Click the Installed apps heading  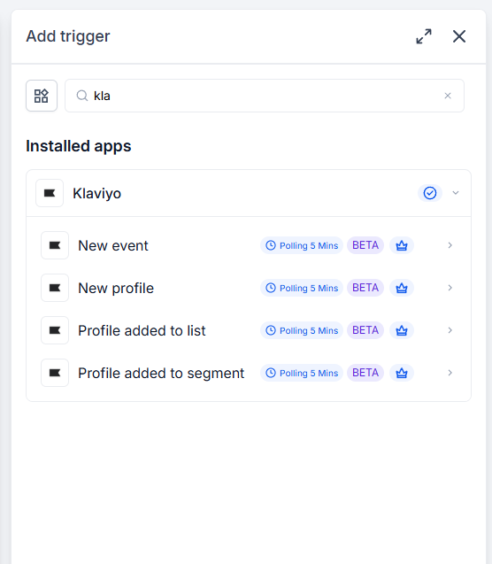[79, 146]
